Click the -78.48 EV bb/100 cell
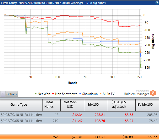Screen dimensions: 159x140 [x=153, y=121]
